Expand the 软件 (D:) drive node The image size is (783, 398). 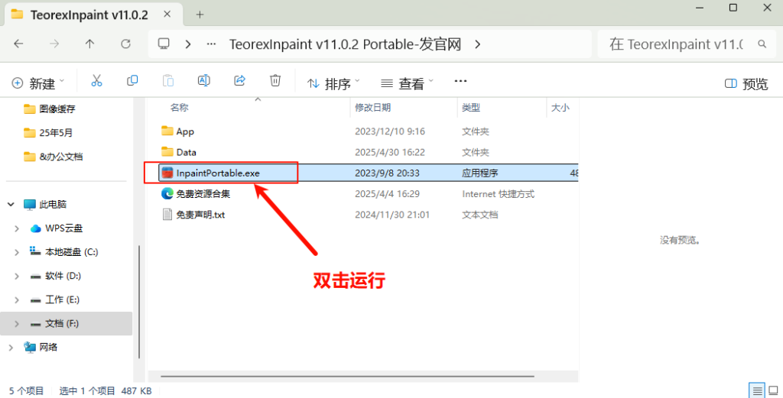click(x=17, y=276)
